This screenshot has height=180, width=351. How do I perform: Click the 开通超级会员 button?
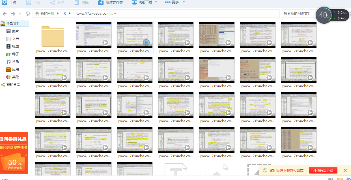point(323,170)
